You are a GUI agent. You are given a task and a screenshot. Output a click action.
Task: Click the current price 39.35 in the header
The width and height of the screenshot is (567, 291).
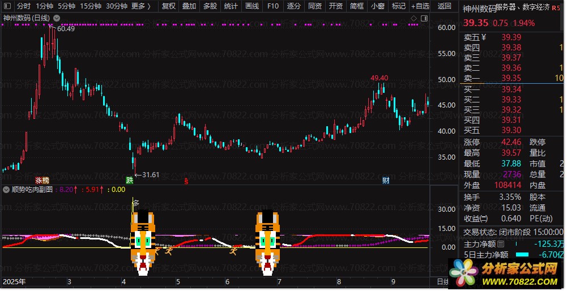pos(476,23)
